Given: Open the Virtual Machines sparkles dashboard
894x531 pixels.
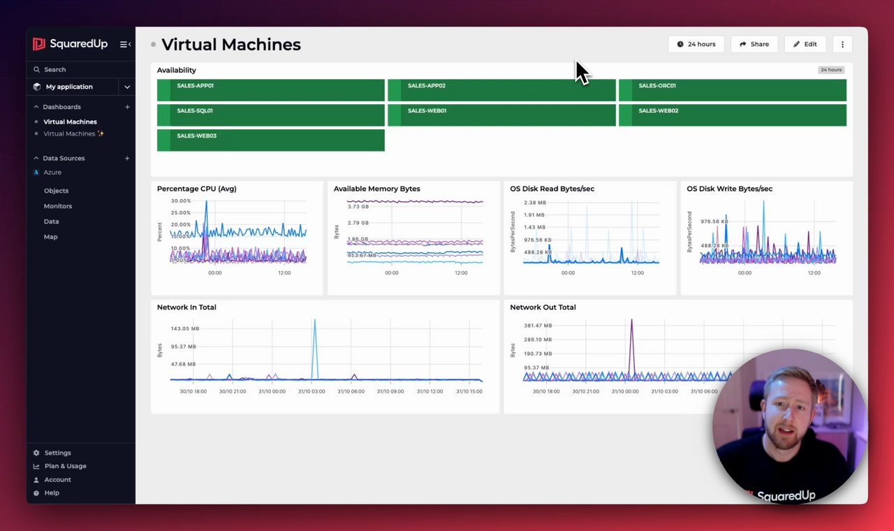Looking at the screenshot, I should (x=73, y=133).
